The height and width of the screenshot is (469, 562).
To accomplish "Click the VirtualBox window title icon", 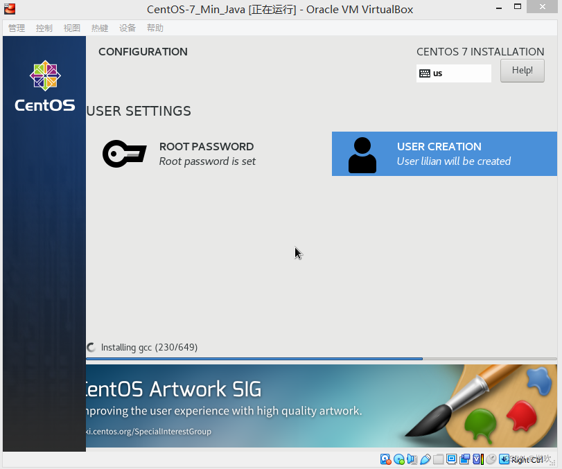I will [10, 8].
